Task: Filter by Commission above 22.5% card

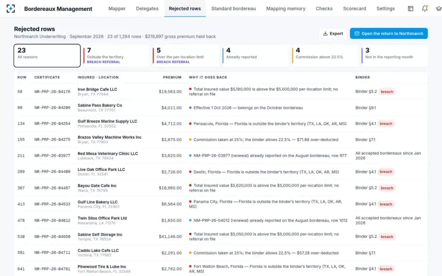Action: click(x=326, y=56)
